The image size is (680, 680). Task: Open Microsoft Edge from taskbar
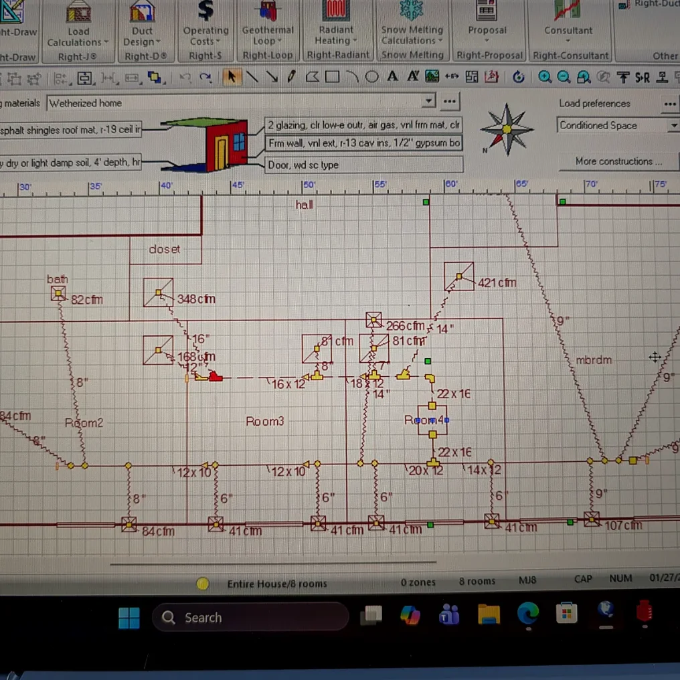pyautogui.click(x=528, y=614)
